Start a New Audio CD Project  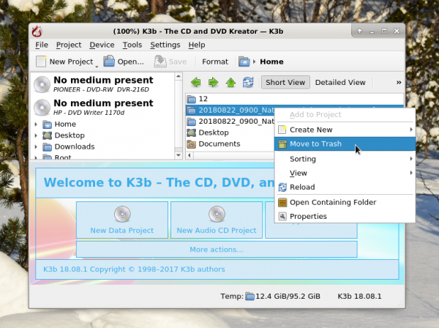tap(217, 220)
